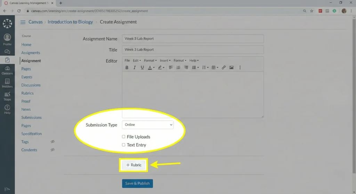Open new browser tab with plus
This screenshot has height=194, width=356.
coord(60,3)
